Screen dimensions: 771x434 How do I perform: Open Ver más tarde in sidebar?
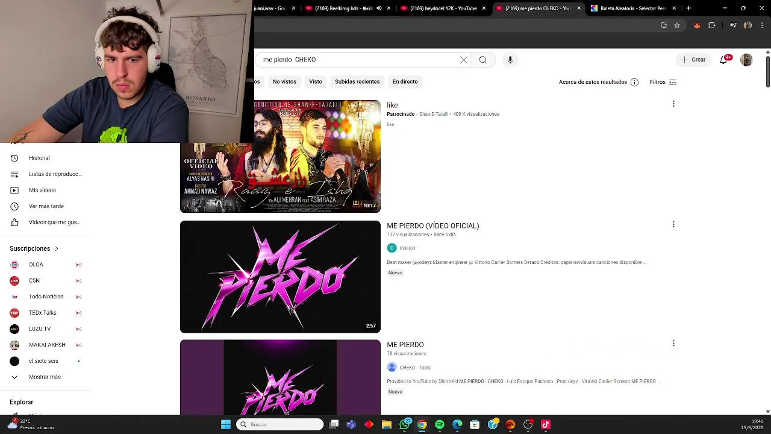click(47, 206)
